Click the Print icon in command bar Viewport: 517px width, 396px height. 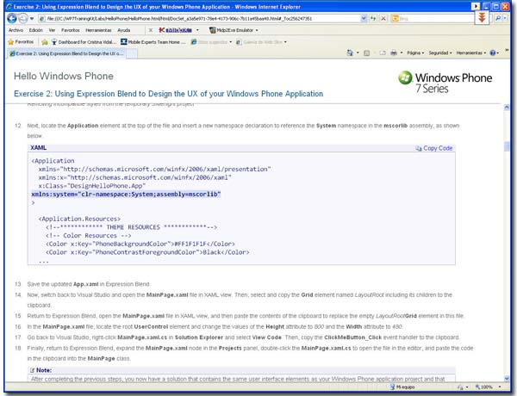pos(394,53)
